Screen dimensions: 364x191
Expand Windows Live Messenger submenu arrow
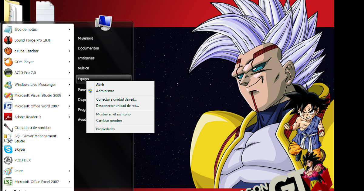(x=69, y=85)
